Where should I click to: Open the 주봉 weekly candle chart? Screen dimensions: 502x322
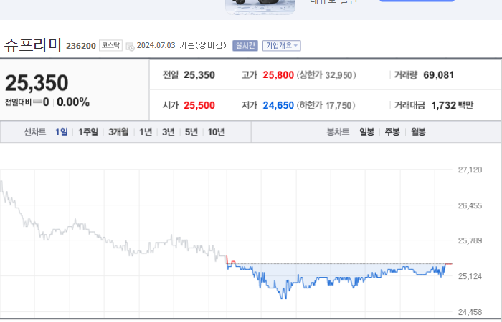pyautogui.click(x=392, y=132)
